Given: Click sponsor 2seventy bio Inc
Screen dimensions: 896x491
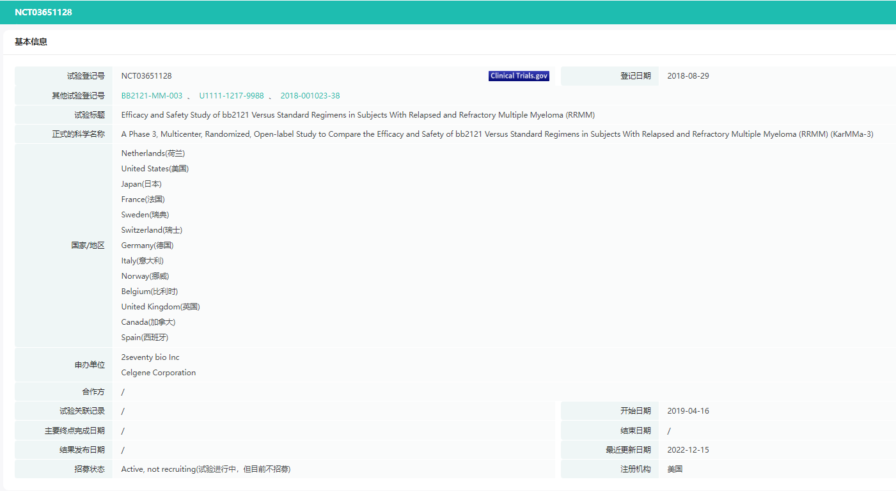Looking at the screenshot, I should pyautogui.click(x=150, y=357).
